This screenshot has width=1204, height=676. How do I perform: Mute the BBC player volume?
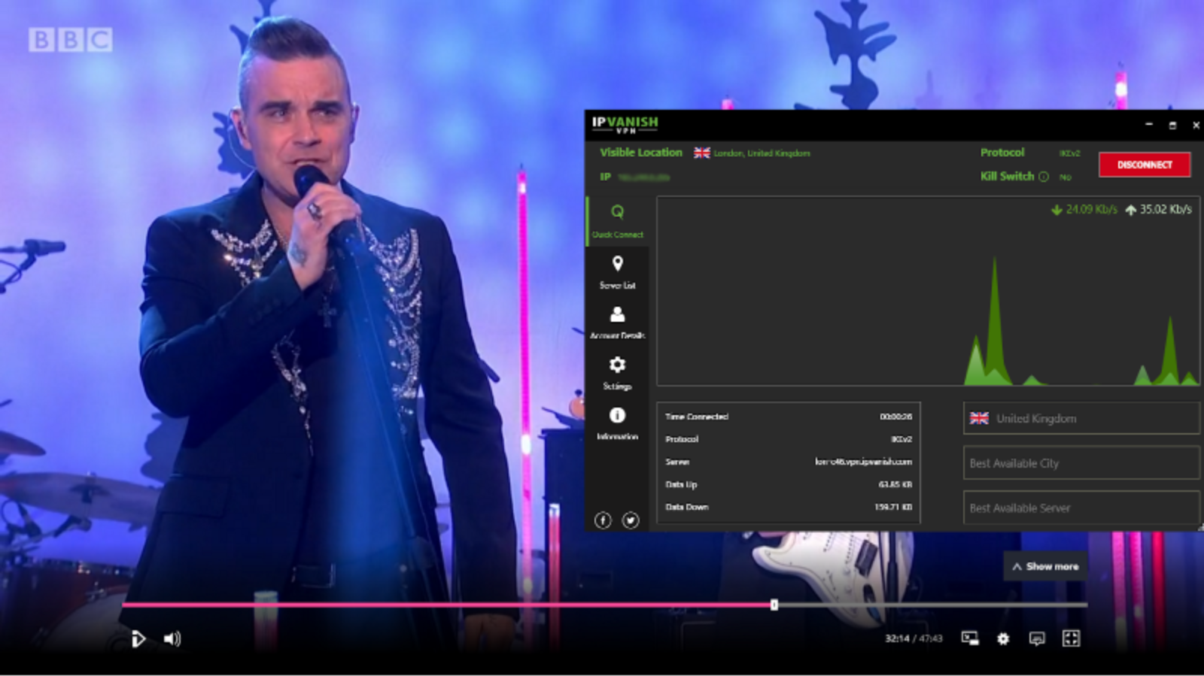click(x=172, y=639)
